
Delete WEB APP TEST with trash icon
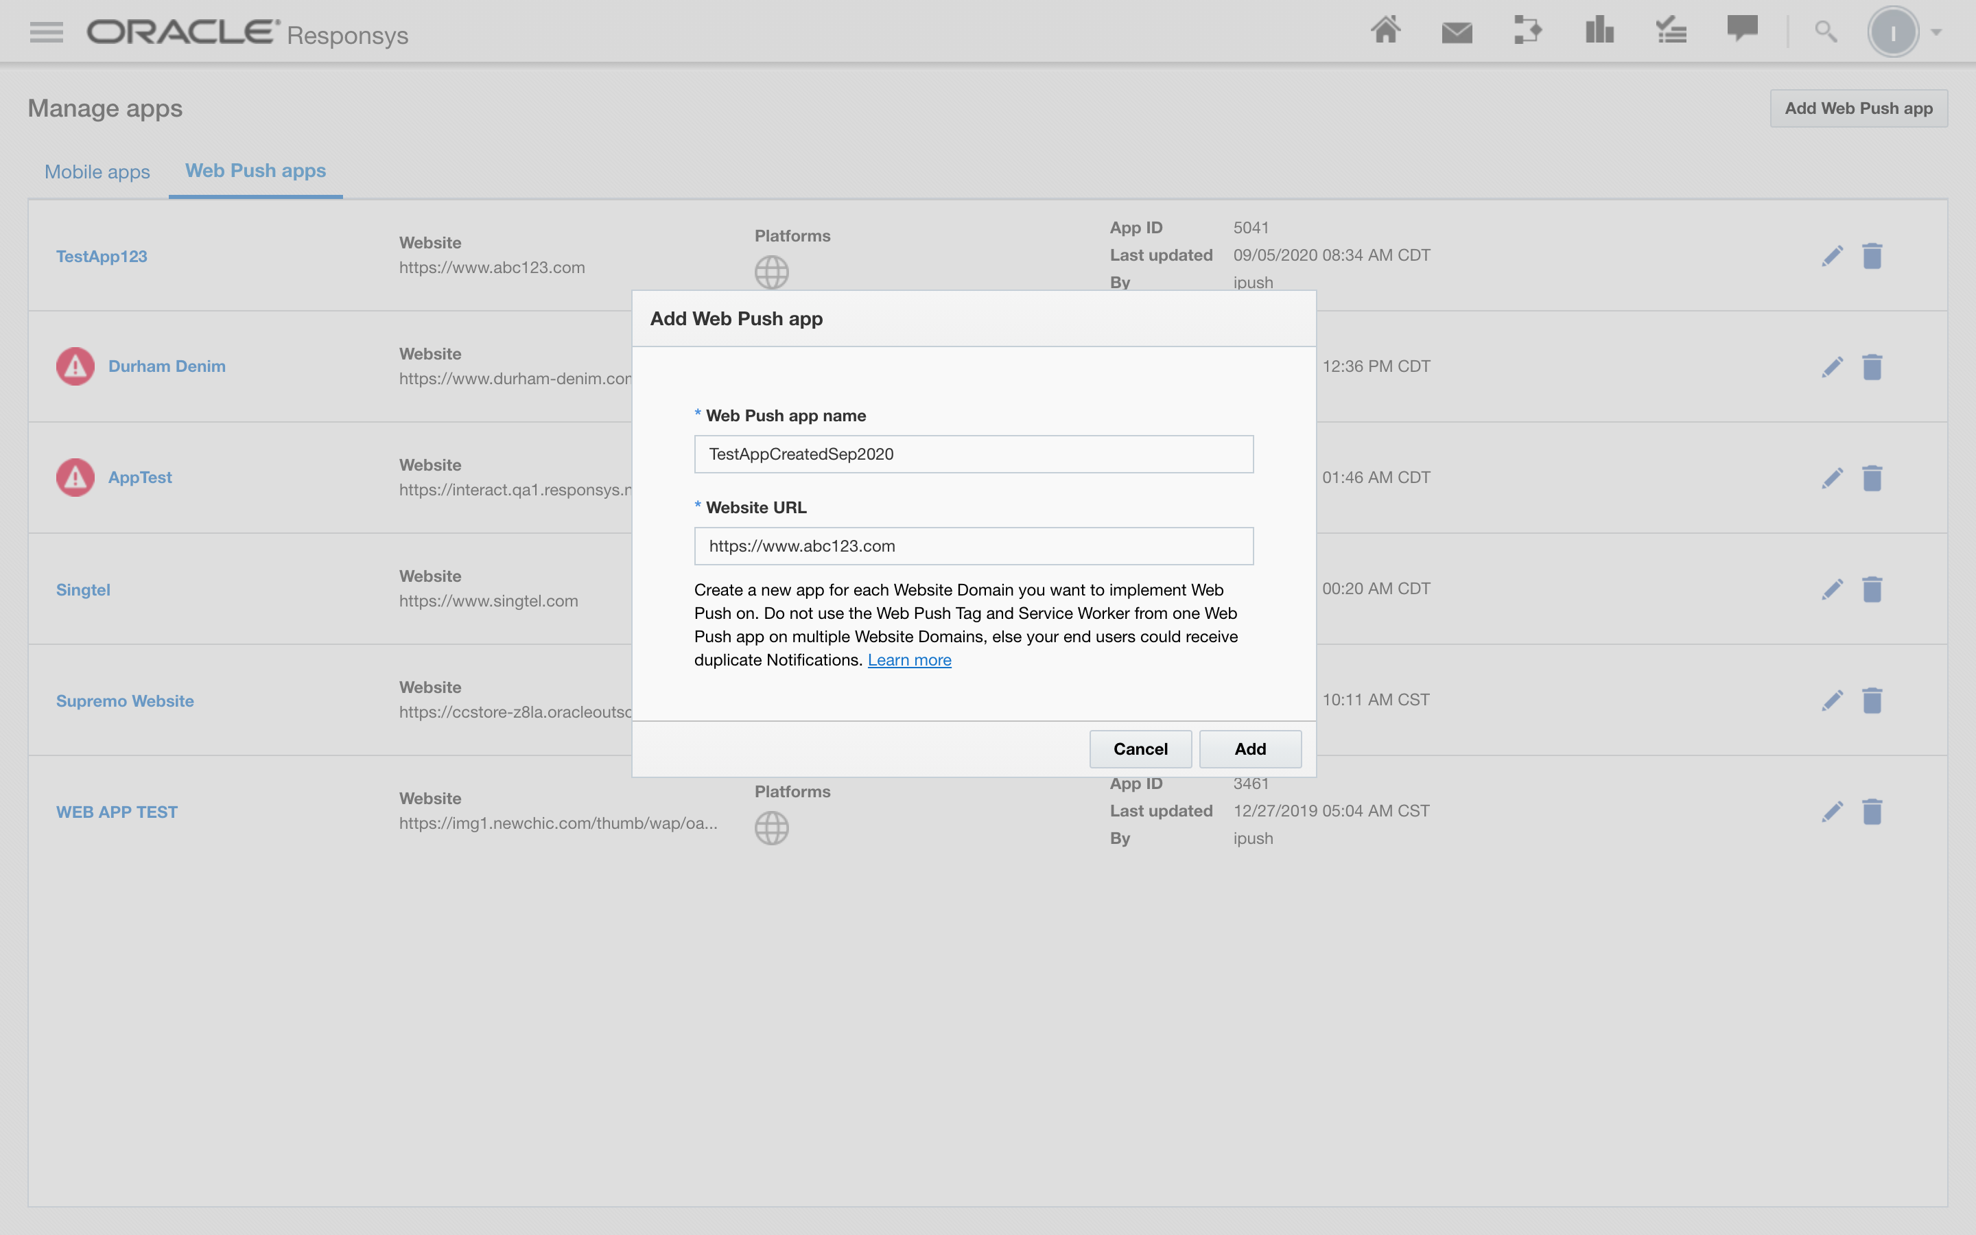tap(1872, 811)
